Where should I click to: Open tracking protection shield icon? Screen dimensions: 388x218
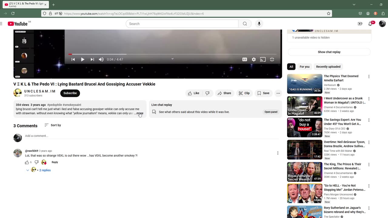tap(45, 14)
